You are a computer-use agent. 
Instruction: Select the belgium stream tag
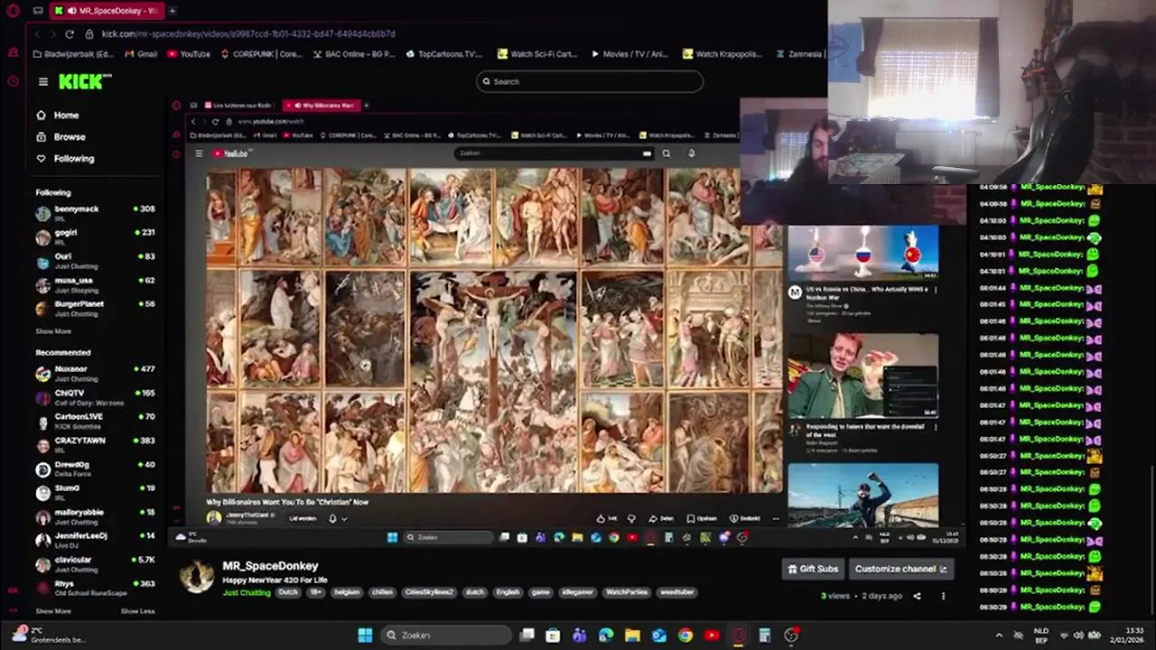coord(347,593)
